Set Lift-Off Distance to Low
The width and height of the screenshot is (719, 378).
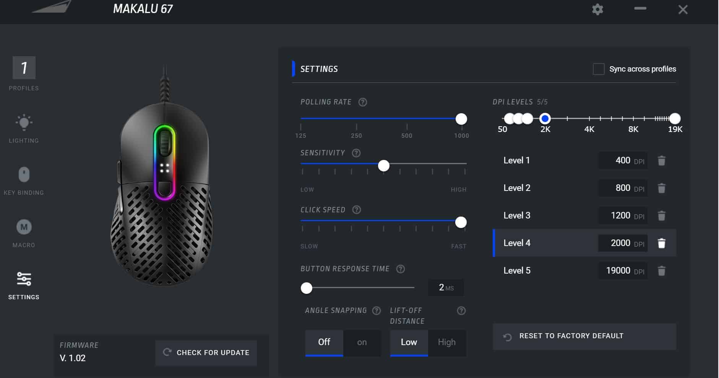[409, 343]
